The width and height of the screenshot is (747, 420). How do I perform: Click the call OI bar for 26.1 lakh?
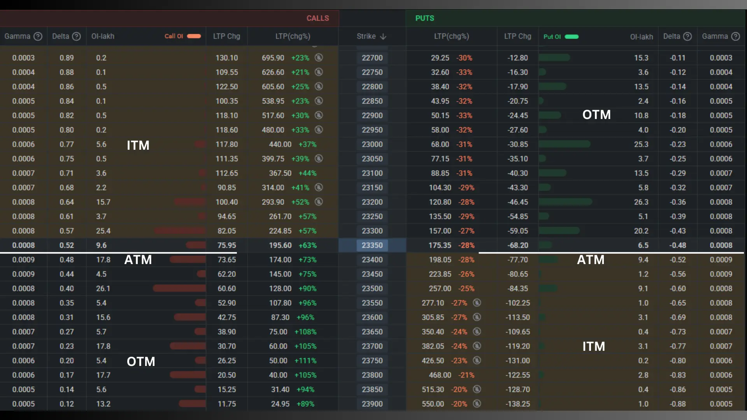click(x=179, y=288)
